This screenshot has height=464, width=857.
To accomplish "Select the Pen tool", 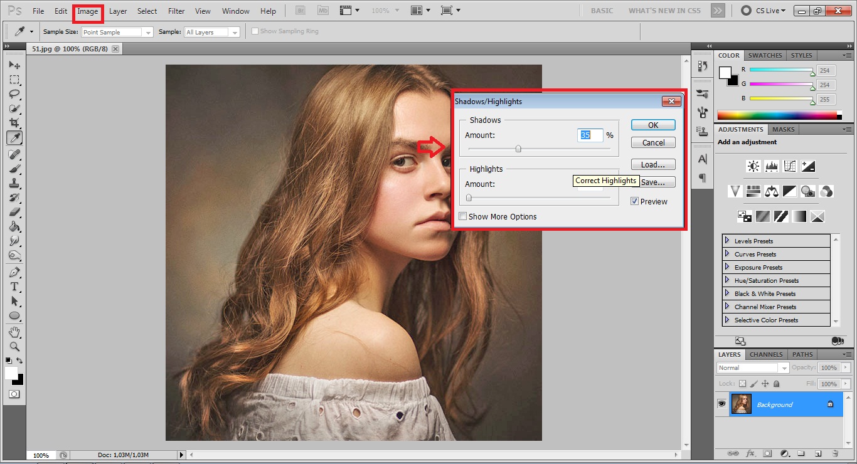I will 14,272.
